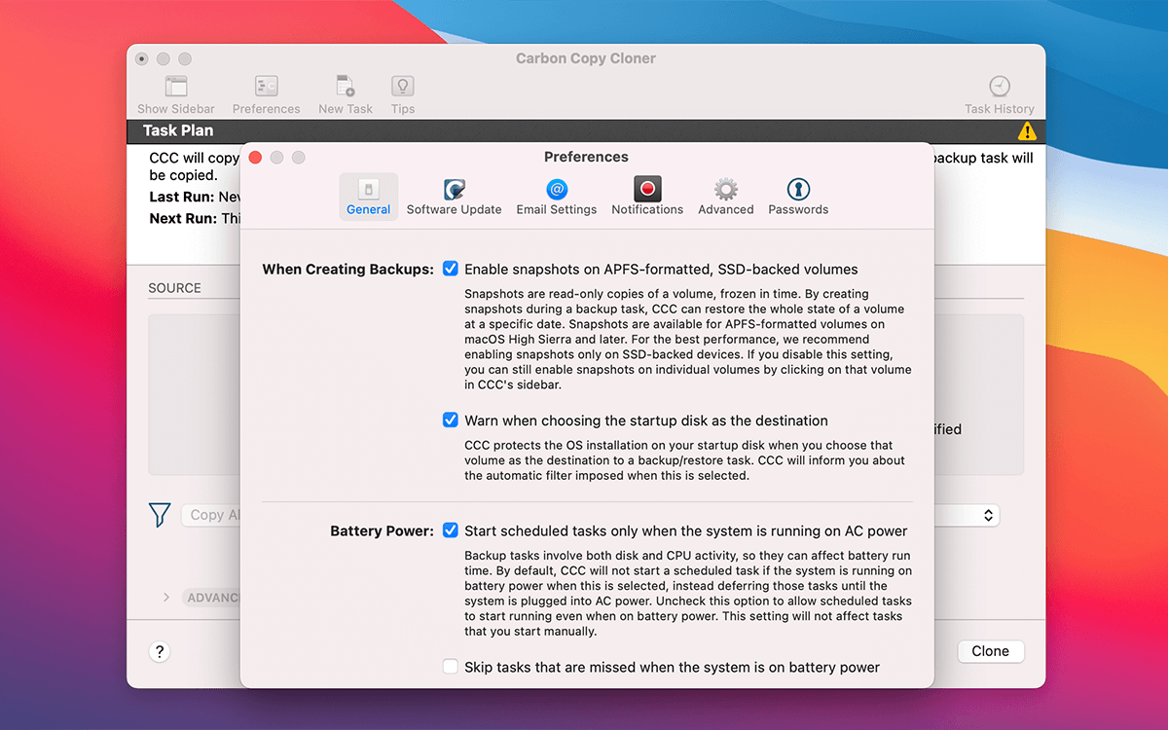This screenshot has height=730, width=1168.
Task: Open the dropdown beside the Clone button area
Action: tap(989, 515)
